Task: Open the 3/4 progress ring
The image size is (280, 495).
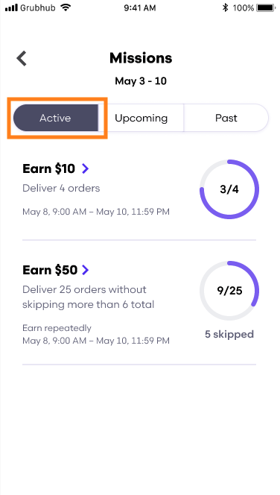Action: 229,189
